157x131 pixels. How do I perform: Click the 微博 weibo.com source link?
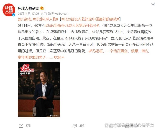pyautogui.click(x=58, y=14)
